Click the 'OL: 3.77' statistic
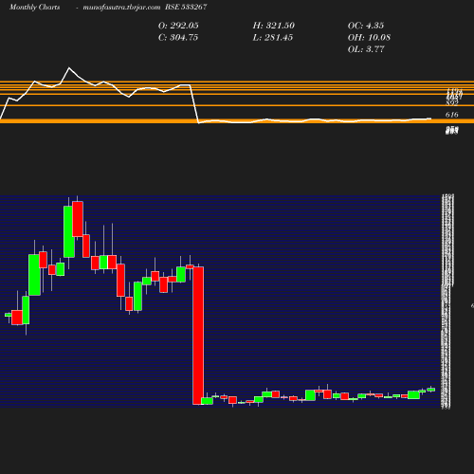Screen dimensions: 474x474 coord(366,49)
